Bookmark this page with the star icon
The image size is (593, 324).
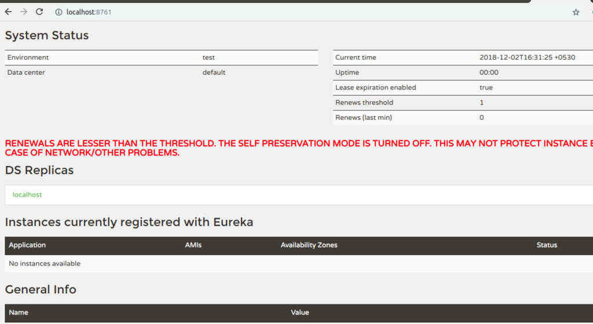tap(576, 12)
